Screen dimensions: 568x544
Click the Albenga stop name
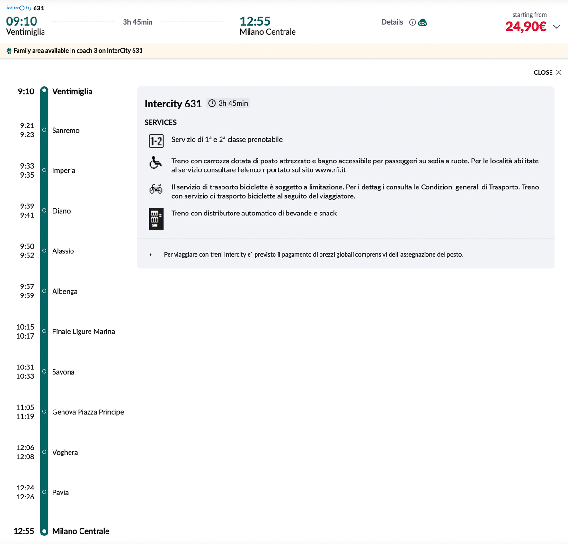point(65,292)
